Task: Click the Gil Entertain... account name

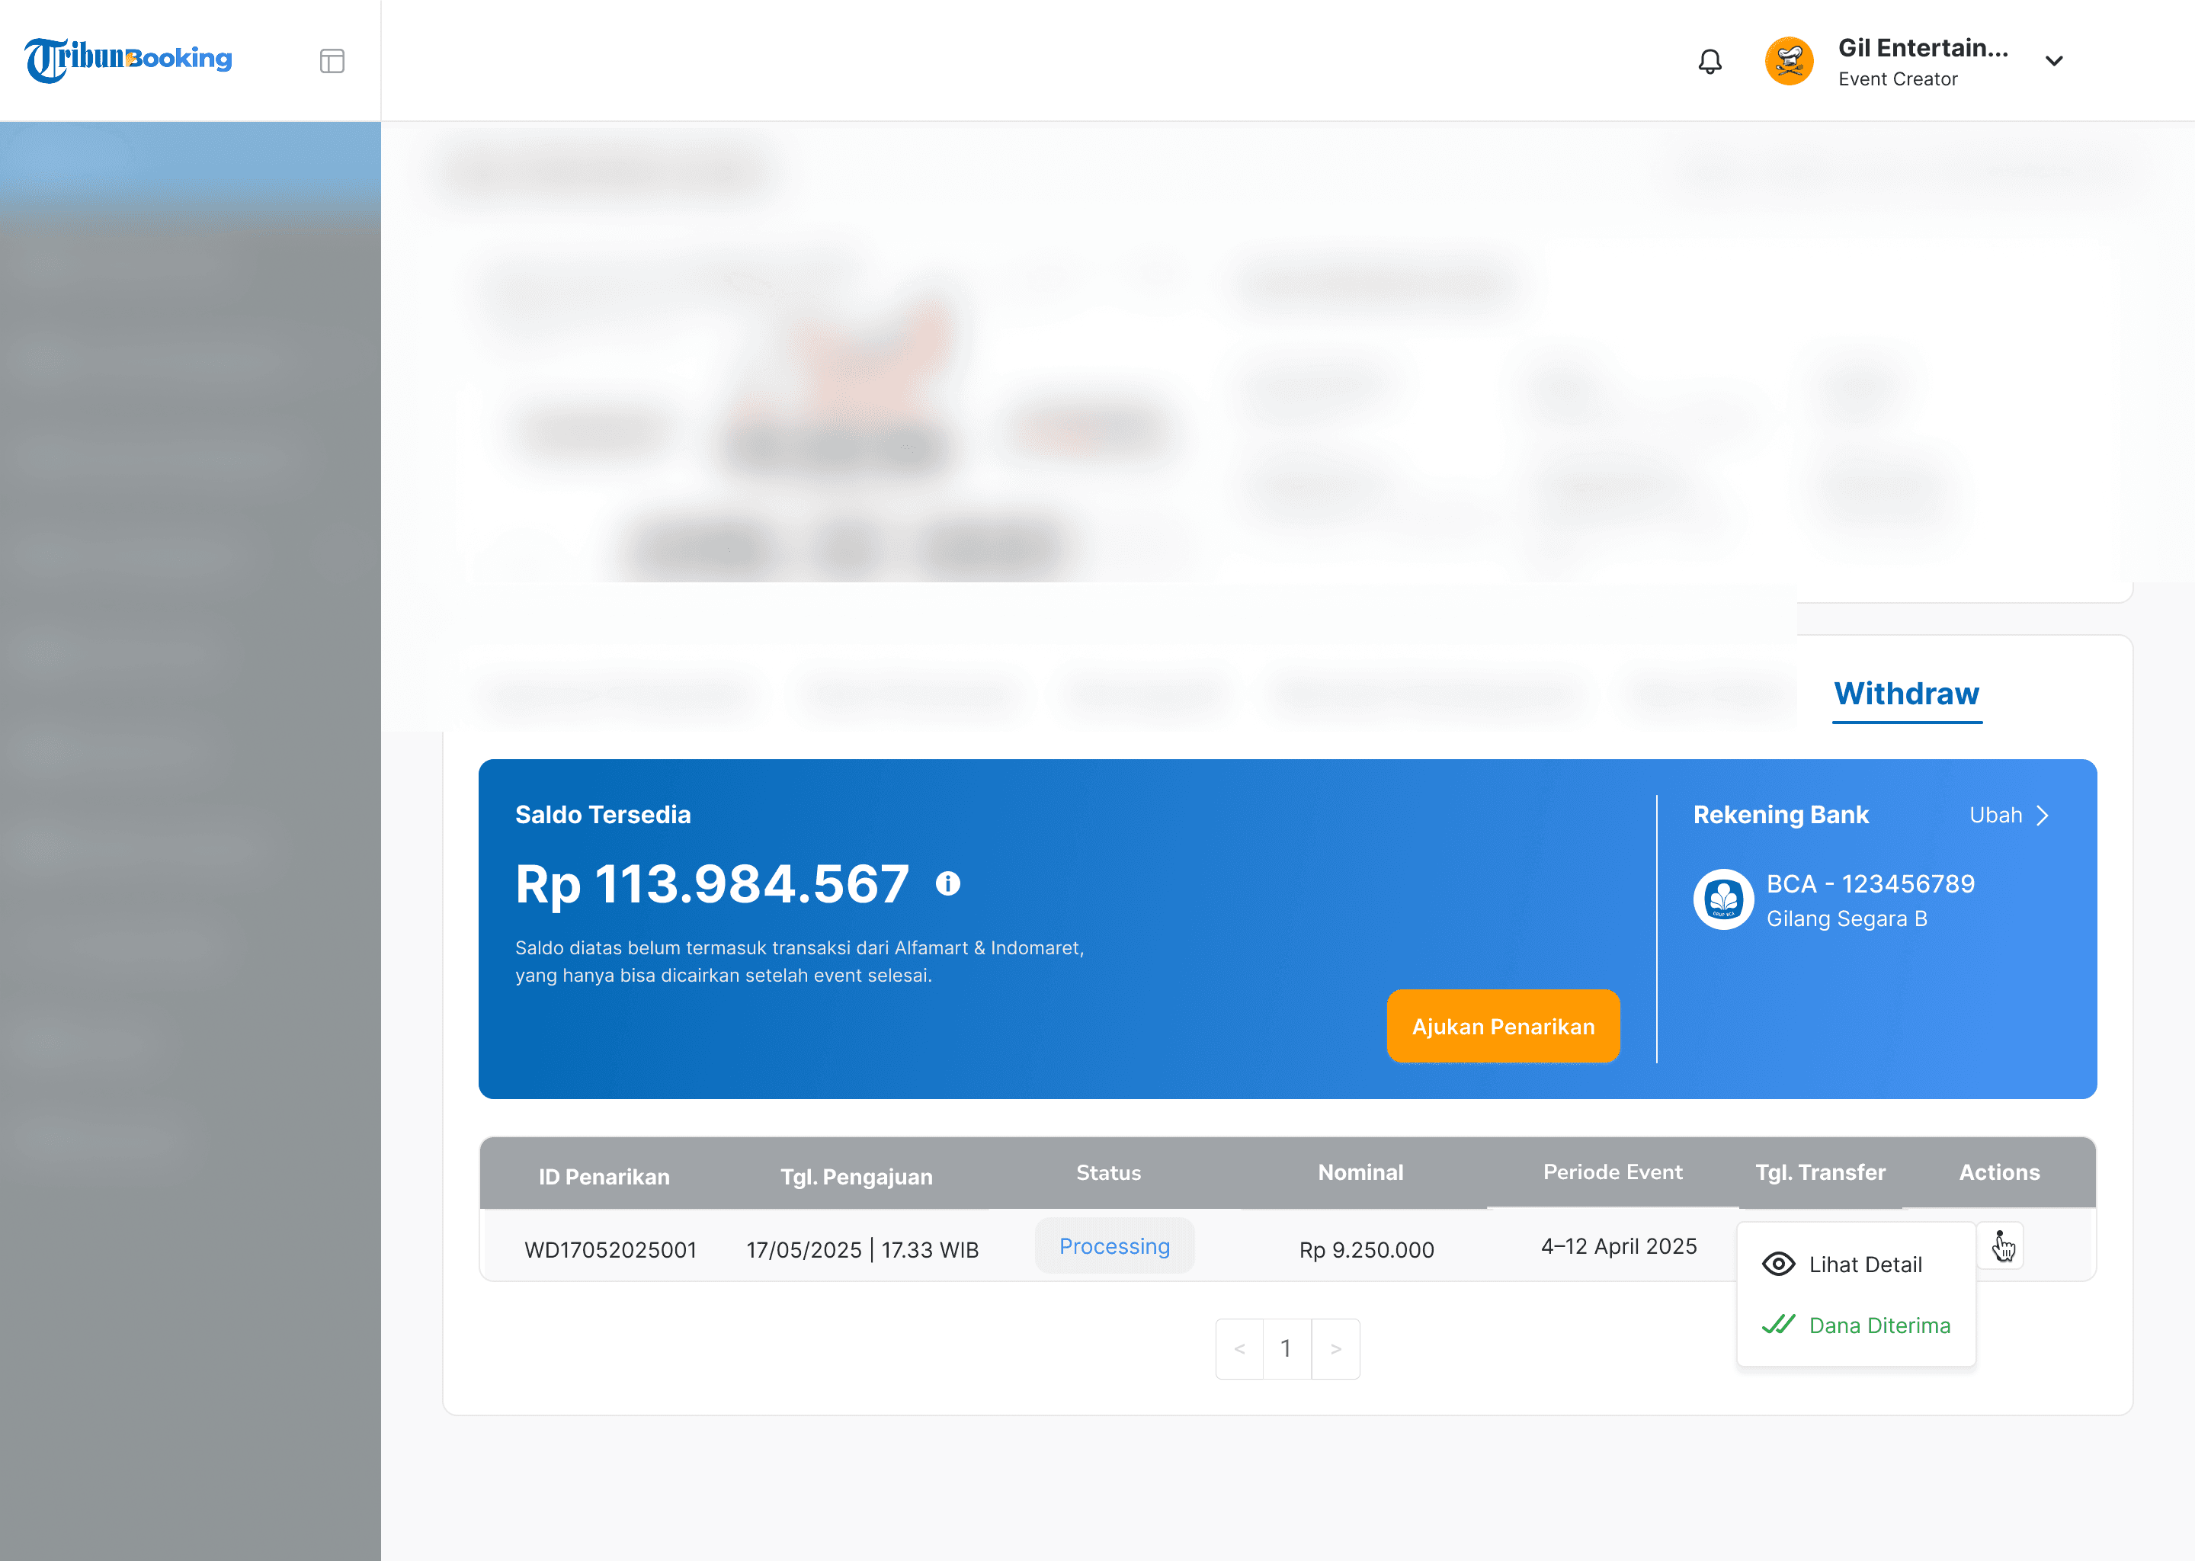Action: 1922,48
